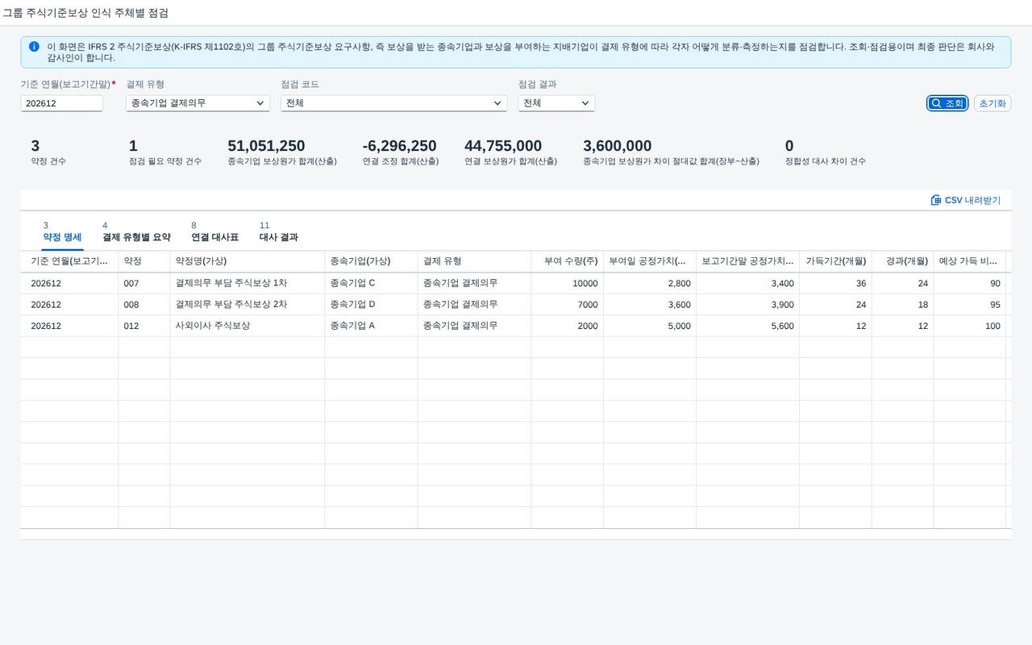Click the magnifier icon on 조회 button
This screenshot has width=1032, height=645.
coord(936,103)
